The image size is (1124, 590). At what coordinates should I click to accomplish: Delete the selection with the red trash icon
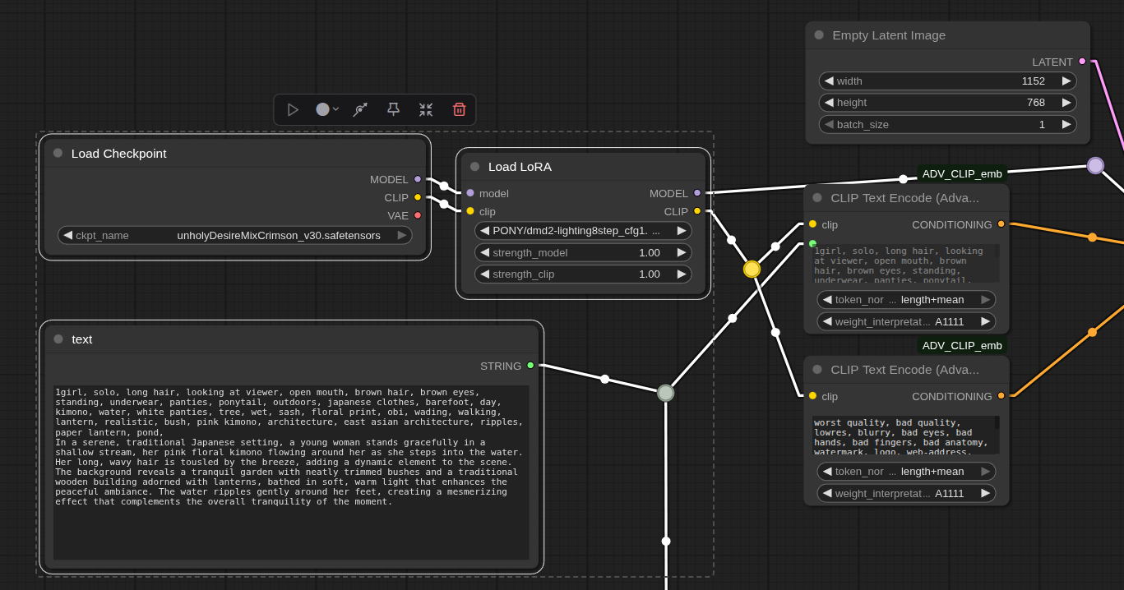pyautogui.click(x=459, y=109)
